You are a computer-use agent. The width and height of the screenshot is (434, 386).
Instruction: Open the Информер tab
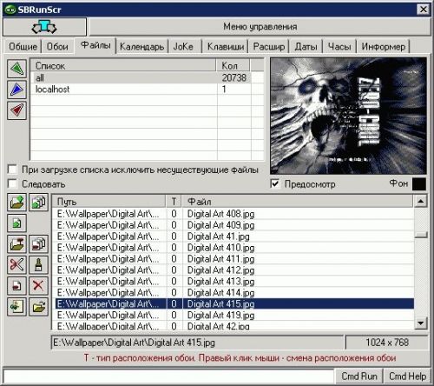(x=384, y=46)
